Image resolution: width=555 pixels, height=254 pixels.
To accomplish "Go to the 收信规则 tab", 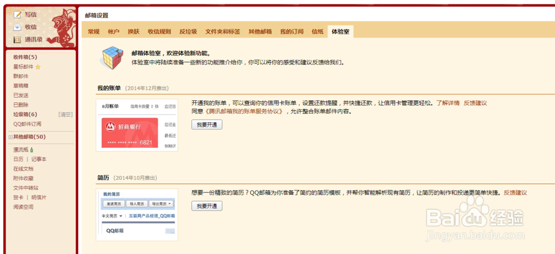I will tap(159, 32).
